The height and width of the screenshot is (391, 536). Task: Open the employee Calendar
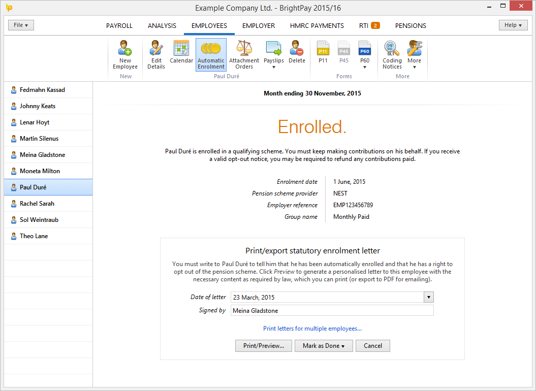181,52
